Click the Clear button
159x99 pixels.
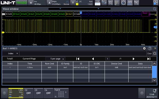click(x=149, y=54)
